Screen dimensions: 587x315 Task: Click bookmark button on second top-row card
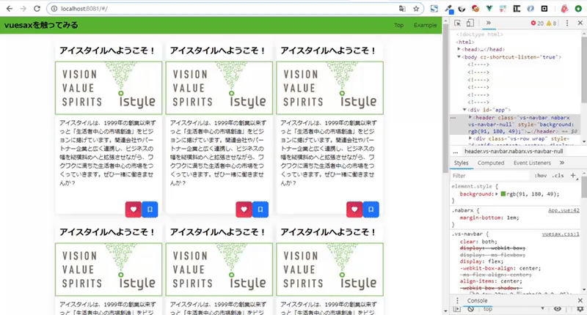260,210
